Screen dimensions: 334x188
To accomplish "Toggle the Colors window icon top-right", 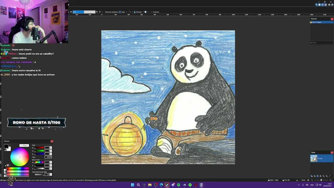I will [325, 5].
